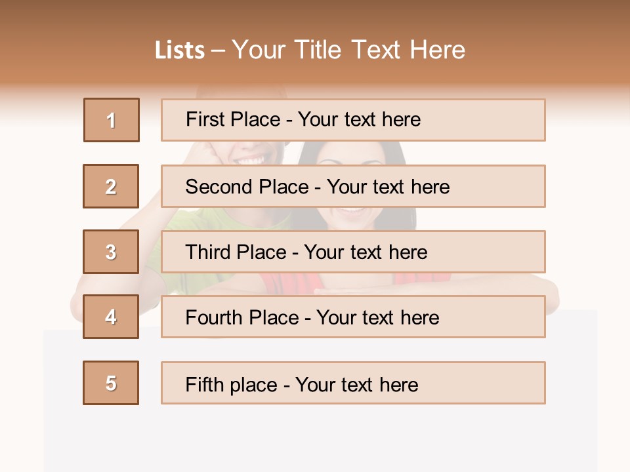This screenshot has width=630, height=472.
Task: Select the number 4 box
Action: (x=111, y=317)
